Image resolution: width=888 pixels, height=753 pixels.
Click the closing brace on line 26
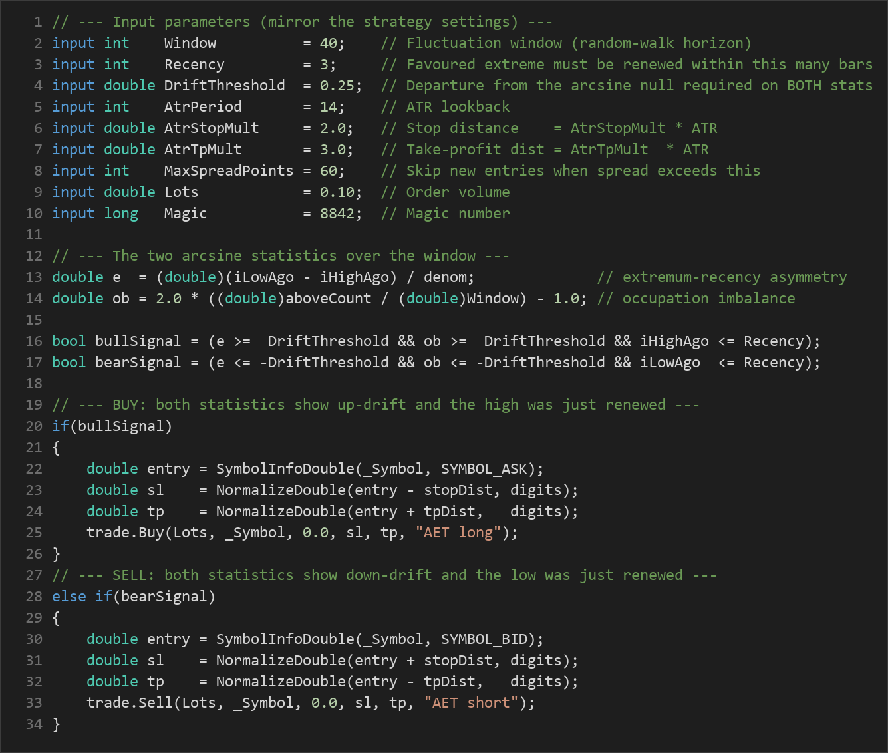pyautogui.click(x=56, y=554)
